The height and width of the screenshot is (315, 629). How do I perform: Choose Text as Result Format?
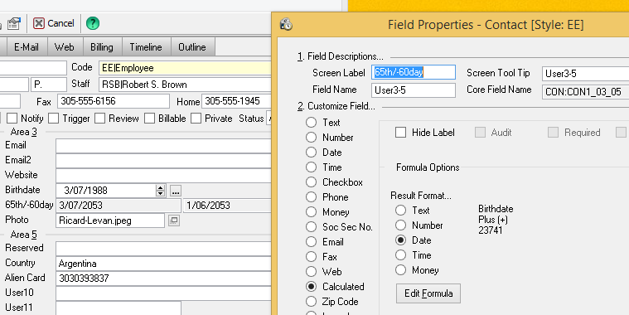[401, 211]
